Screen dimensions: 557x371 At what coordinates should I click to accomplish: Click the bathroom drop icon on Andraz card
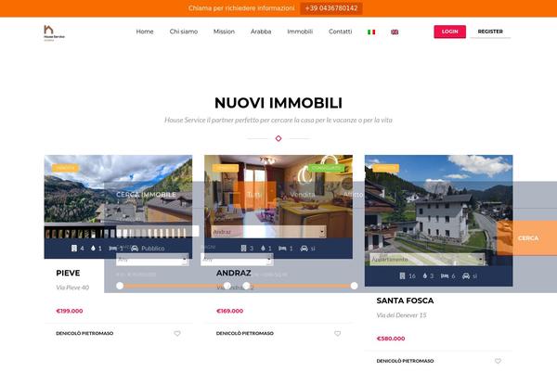point(263,249)
